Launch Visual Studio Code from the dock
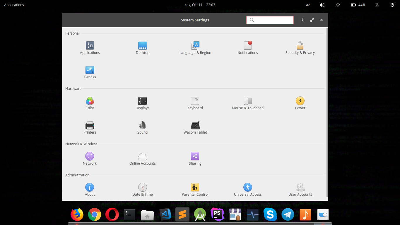Screen dimensions: 400x225 [165, 215]
